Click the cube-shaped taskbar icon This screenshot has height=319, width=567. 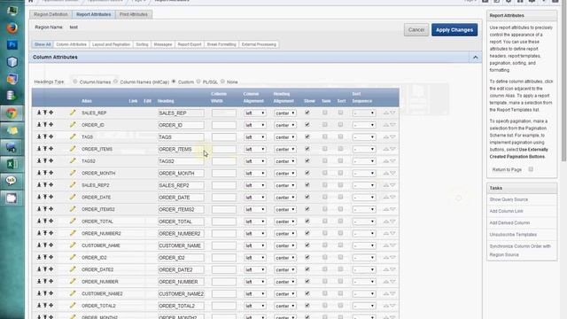tap(12, 62)
